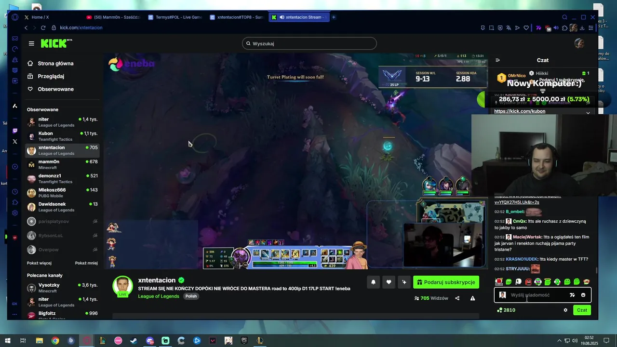The image size is (617, 347).
Task: Show hidden tray icons chevron
Action: tap(559, 341)
